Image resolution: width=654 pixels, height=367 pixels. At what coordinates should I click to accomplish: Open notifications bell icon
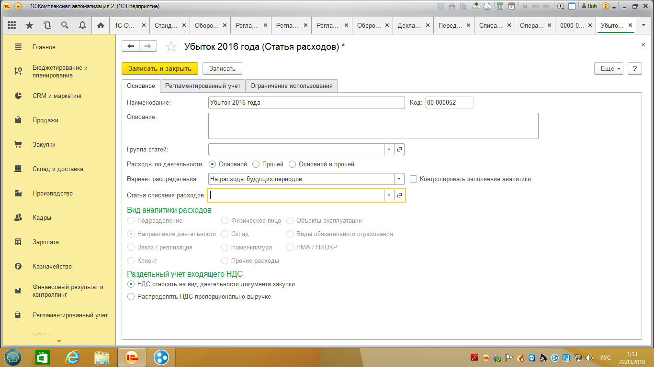pos(82,25)
